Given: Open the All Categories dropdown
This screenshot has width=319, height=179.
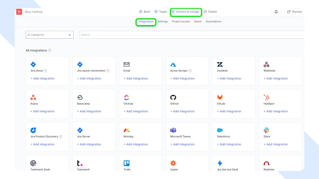Looking at the screenshot, I should [49, 35].
